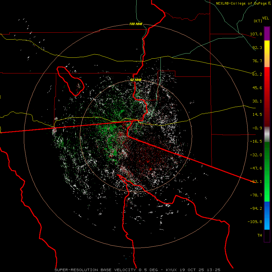Click the 76.7 velocity scale value
The width and height of the screenshot is (272, 272).
point(257,61)
